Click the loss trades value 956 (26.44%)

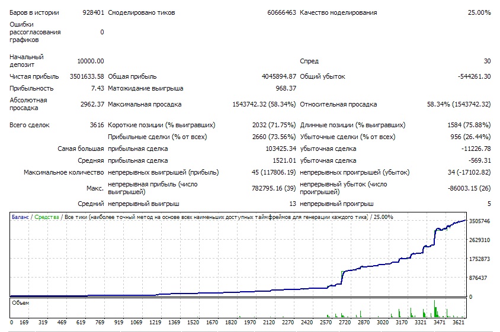(x=470, y=137)
